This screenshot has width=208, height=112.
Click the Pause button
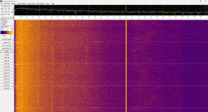pos(7,52)
